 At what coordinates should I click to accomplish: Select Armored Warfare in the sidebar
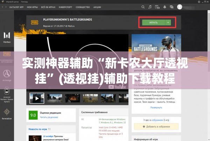point(7,95)
